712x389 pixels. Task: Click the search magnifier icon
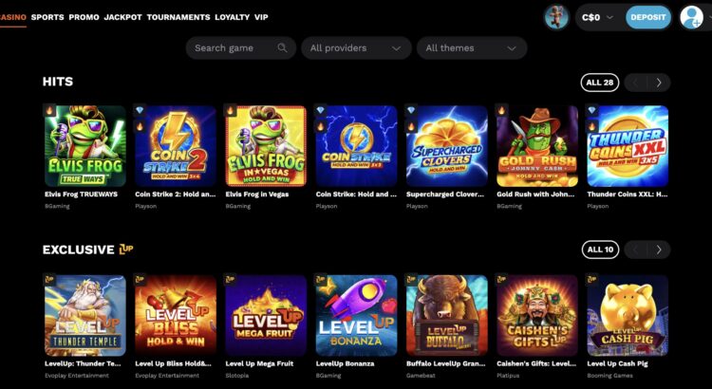click(282, 47)
